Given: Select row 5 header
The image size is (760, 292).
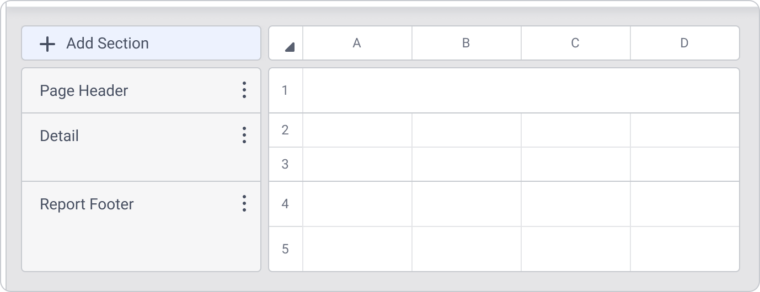Looking at the screenshot, I should (285, 249).
